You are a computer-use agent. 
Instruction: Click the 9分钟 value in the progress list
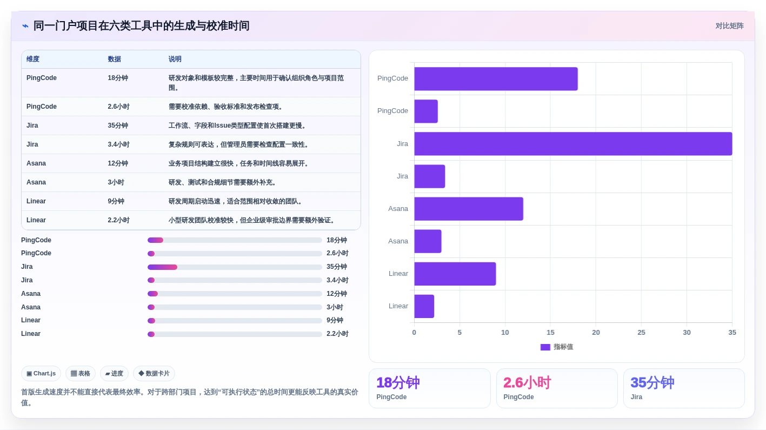pos(335,321)
